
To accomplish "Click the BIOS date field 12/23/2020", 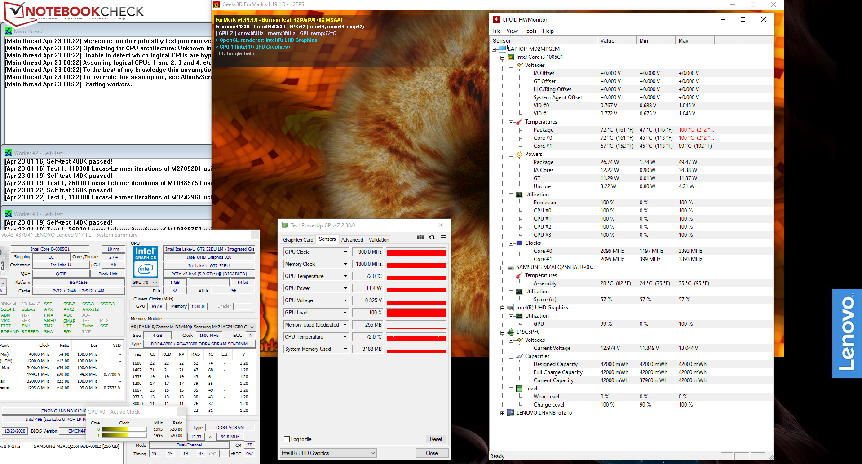I will [15, 431].
